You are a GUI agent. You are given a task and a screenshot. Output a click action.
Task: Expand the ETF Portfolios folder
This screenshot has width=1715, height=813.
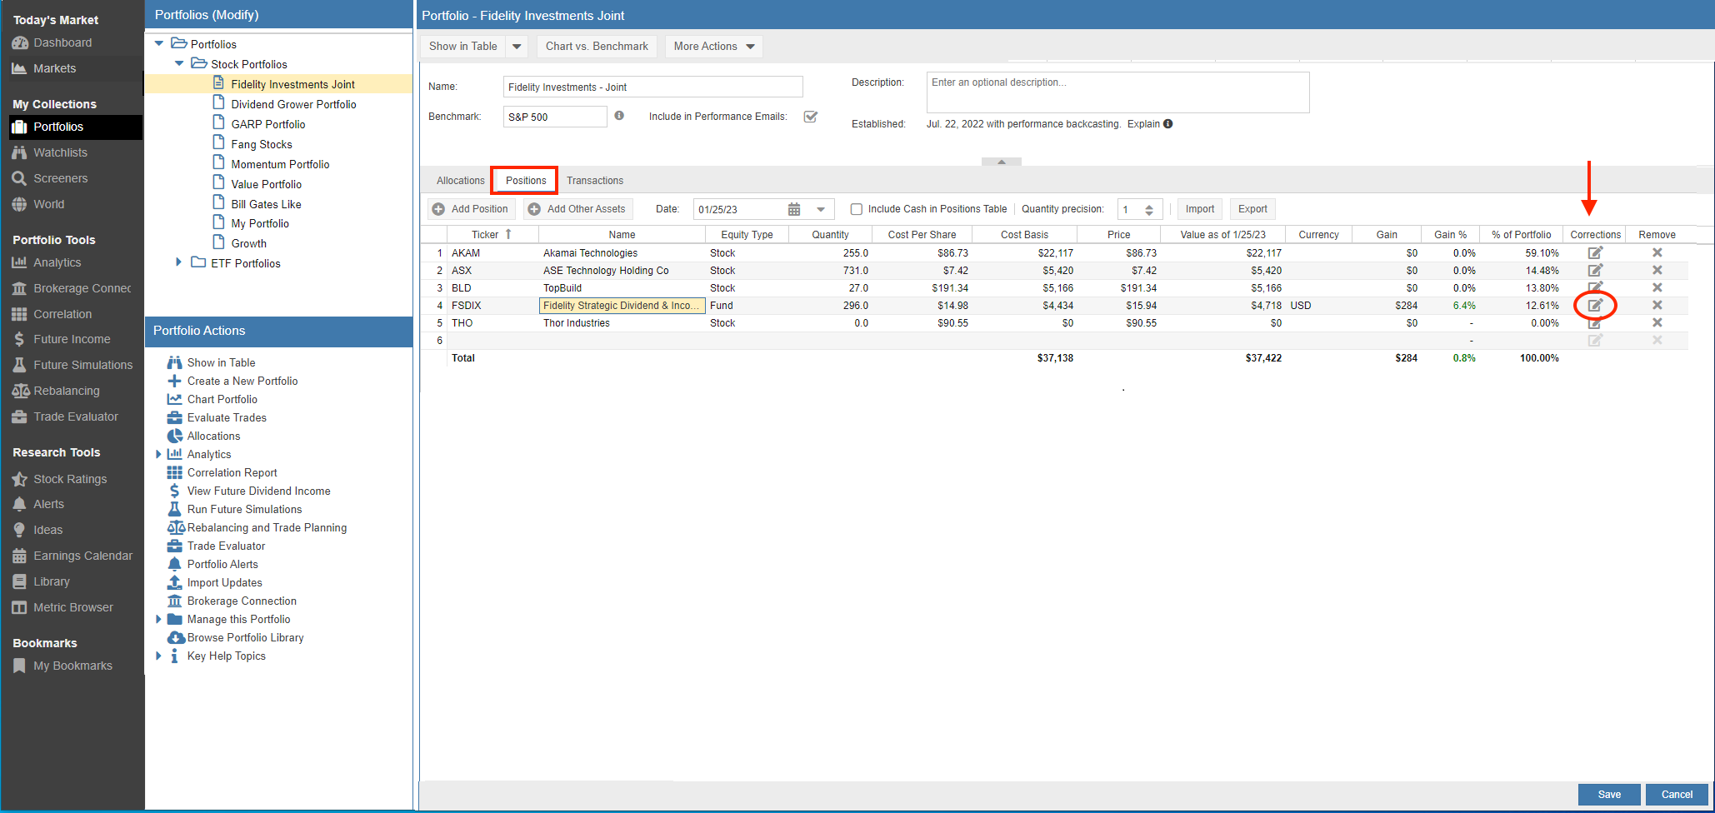[178, 262]
